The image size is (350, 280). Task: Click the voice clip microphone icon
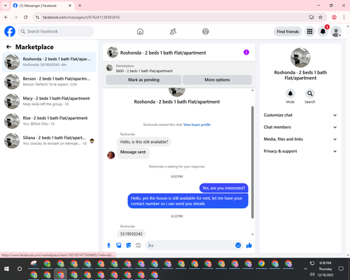click(108, 245)
